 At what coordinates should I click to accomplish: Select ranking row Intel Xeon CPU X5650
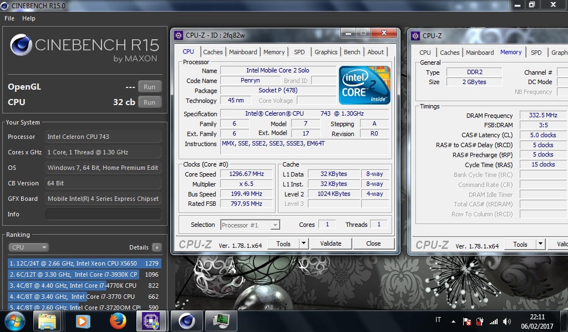(x=84, y=263)
